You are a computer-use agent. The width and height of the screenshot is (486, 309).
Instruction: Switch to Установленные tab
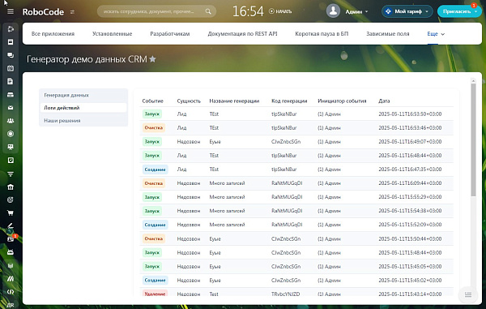click(113, 34)
